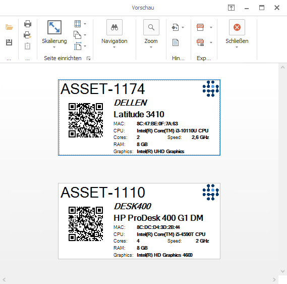Open the send PDF dropdown arrow
Image resolution: width=287 pixels, height=284 pixels.
pos(211,42)
